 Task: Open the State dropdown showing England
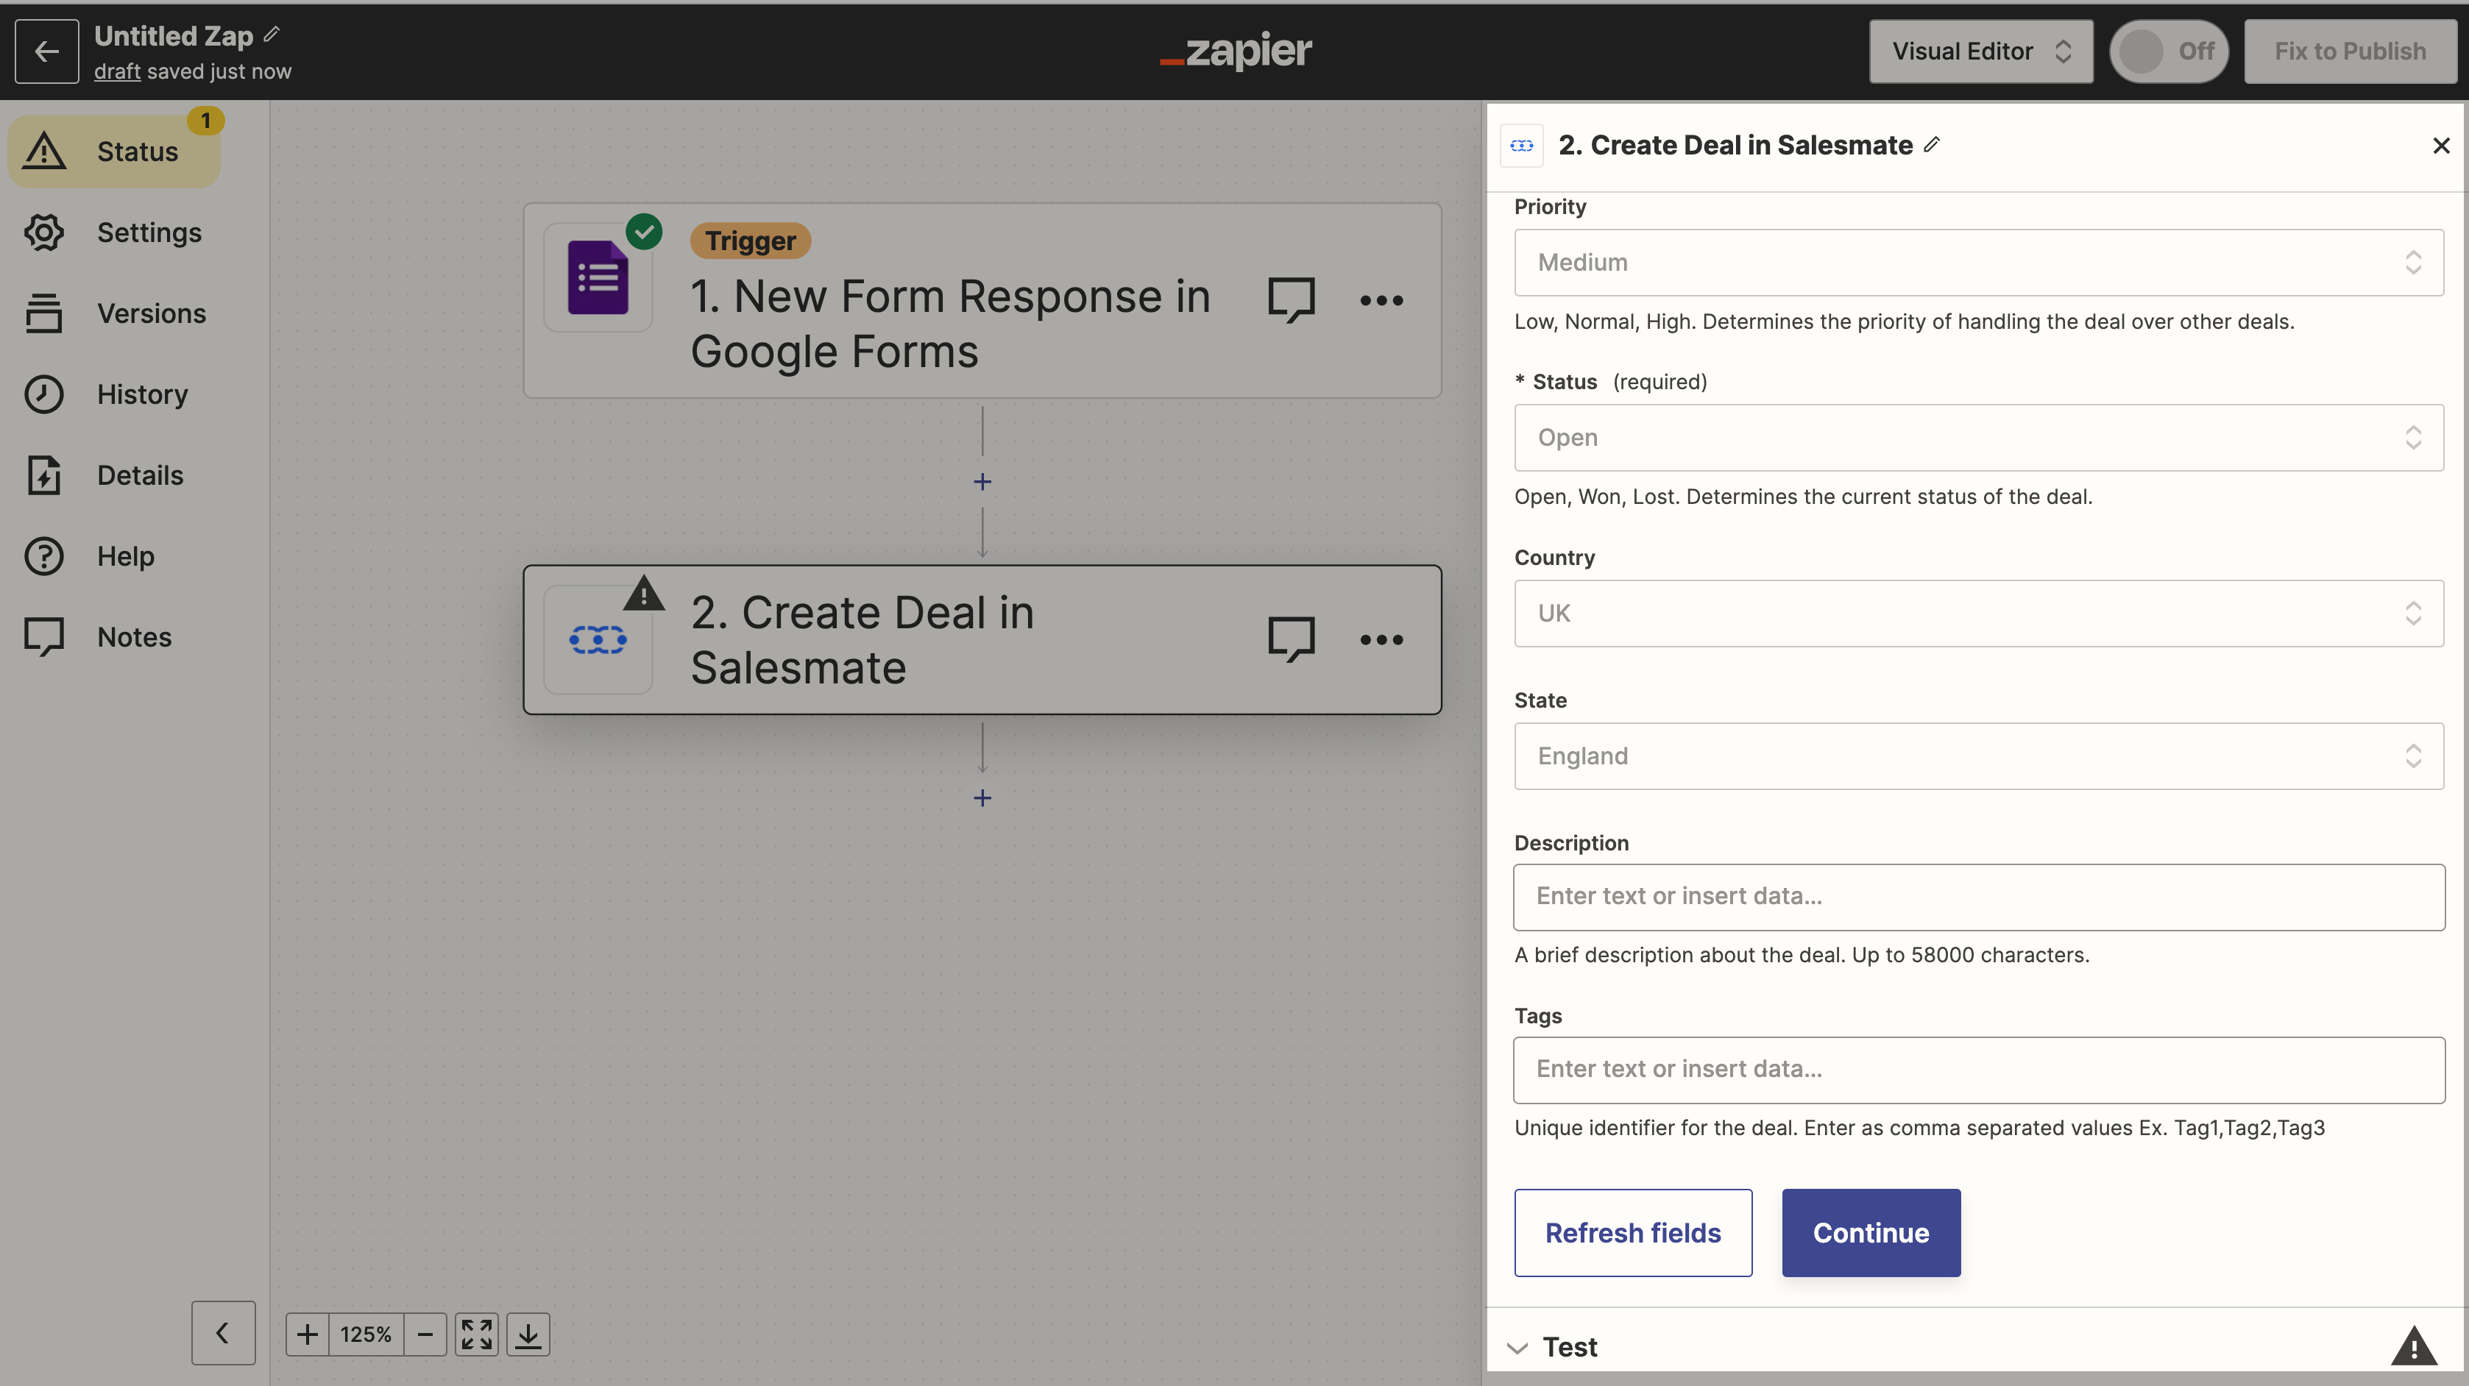point(1978,756)
